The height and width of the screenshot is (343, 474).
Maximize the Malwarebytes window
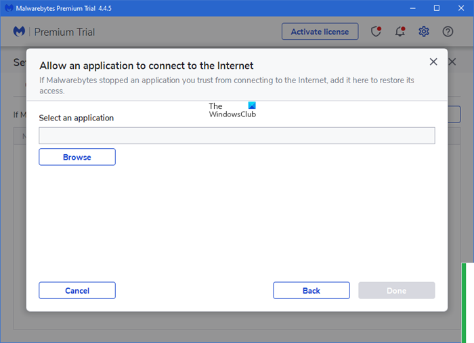click(437, 9)
